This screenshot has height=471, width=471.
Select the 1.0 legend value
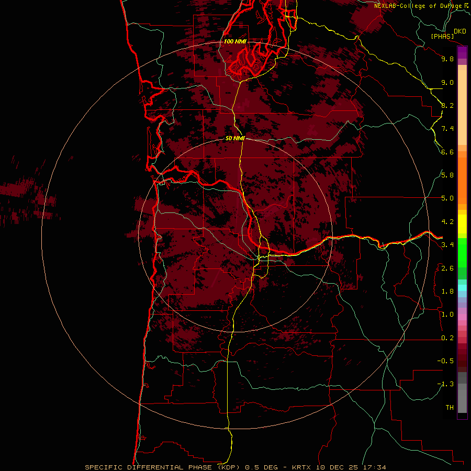(x=447, y=315)
